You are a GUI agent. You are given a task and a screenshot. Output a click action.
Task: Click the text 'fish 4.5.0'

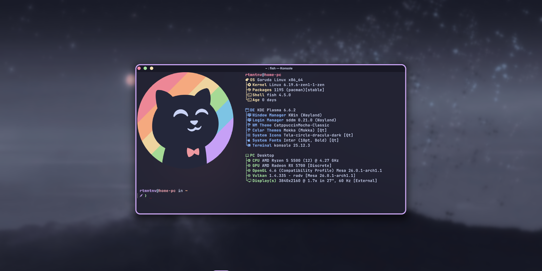pos(279,95)
